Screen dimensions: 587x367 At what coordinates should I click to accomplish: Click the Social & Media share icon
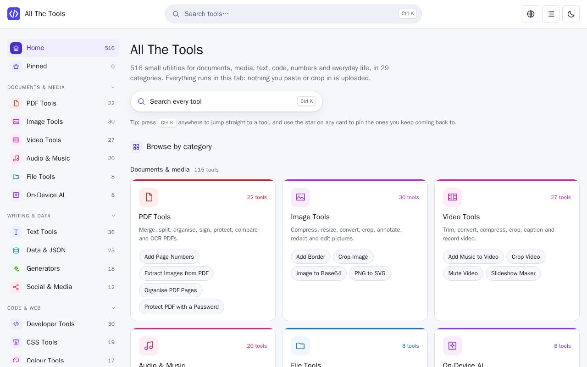[16, 287]
